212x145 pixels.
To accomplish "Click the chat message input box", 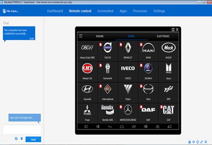I will tap(22, 130).
